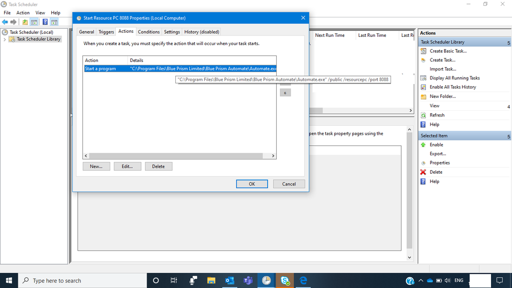512x288 pixels.
Task: Switch to the Conditions tab
Action: click(x=149, y=32)
